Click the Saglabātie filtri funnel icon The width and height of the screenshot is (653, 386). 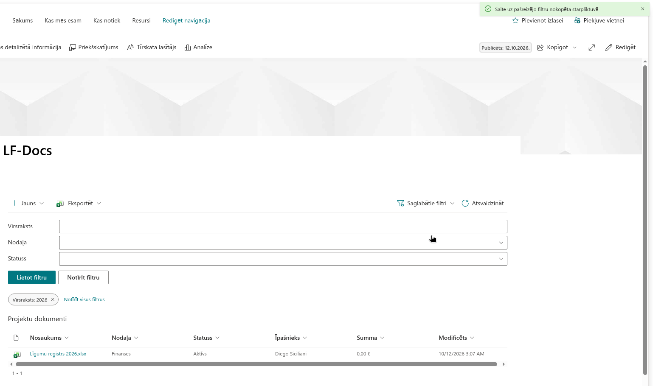[400, 204]
